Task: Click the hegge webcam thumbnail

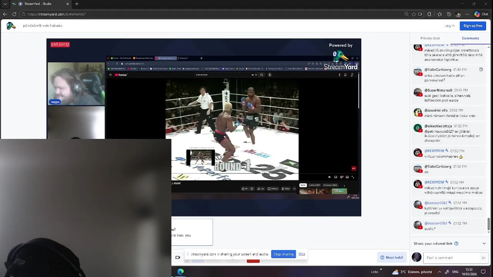Action: click(76, 84)
